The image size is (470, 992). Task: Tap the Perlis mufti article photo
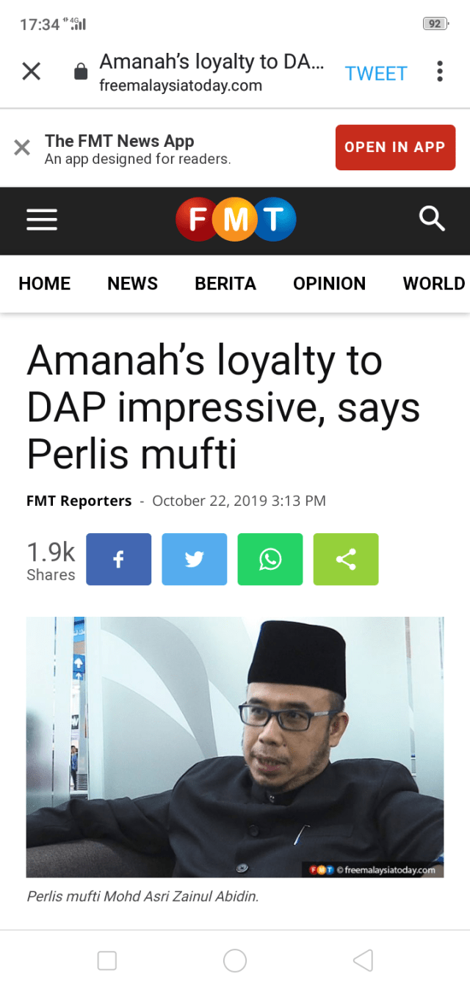pos(235,747)
